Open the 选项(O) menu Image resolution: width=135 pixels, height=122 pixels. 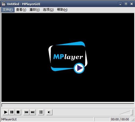click(48, 10)
